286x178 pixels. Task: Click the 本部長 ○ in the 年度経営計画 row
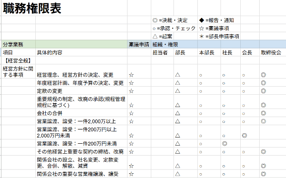[201, 83]
